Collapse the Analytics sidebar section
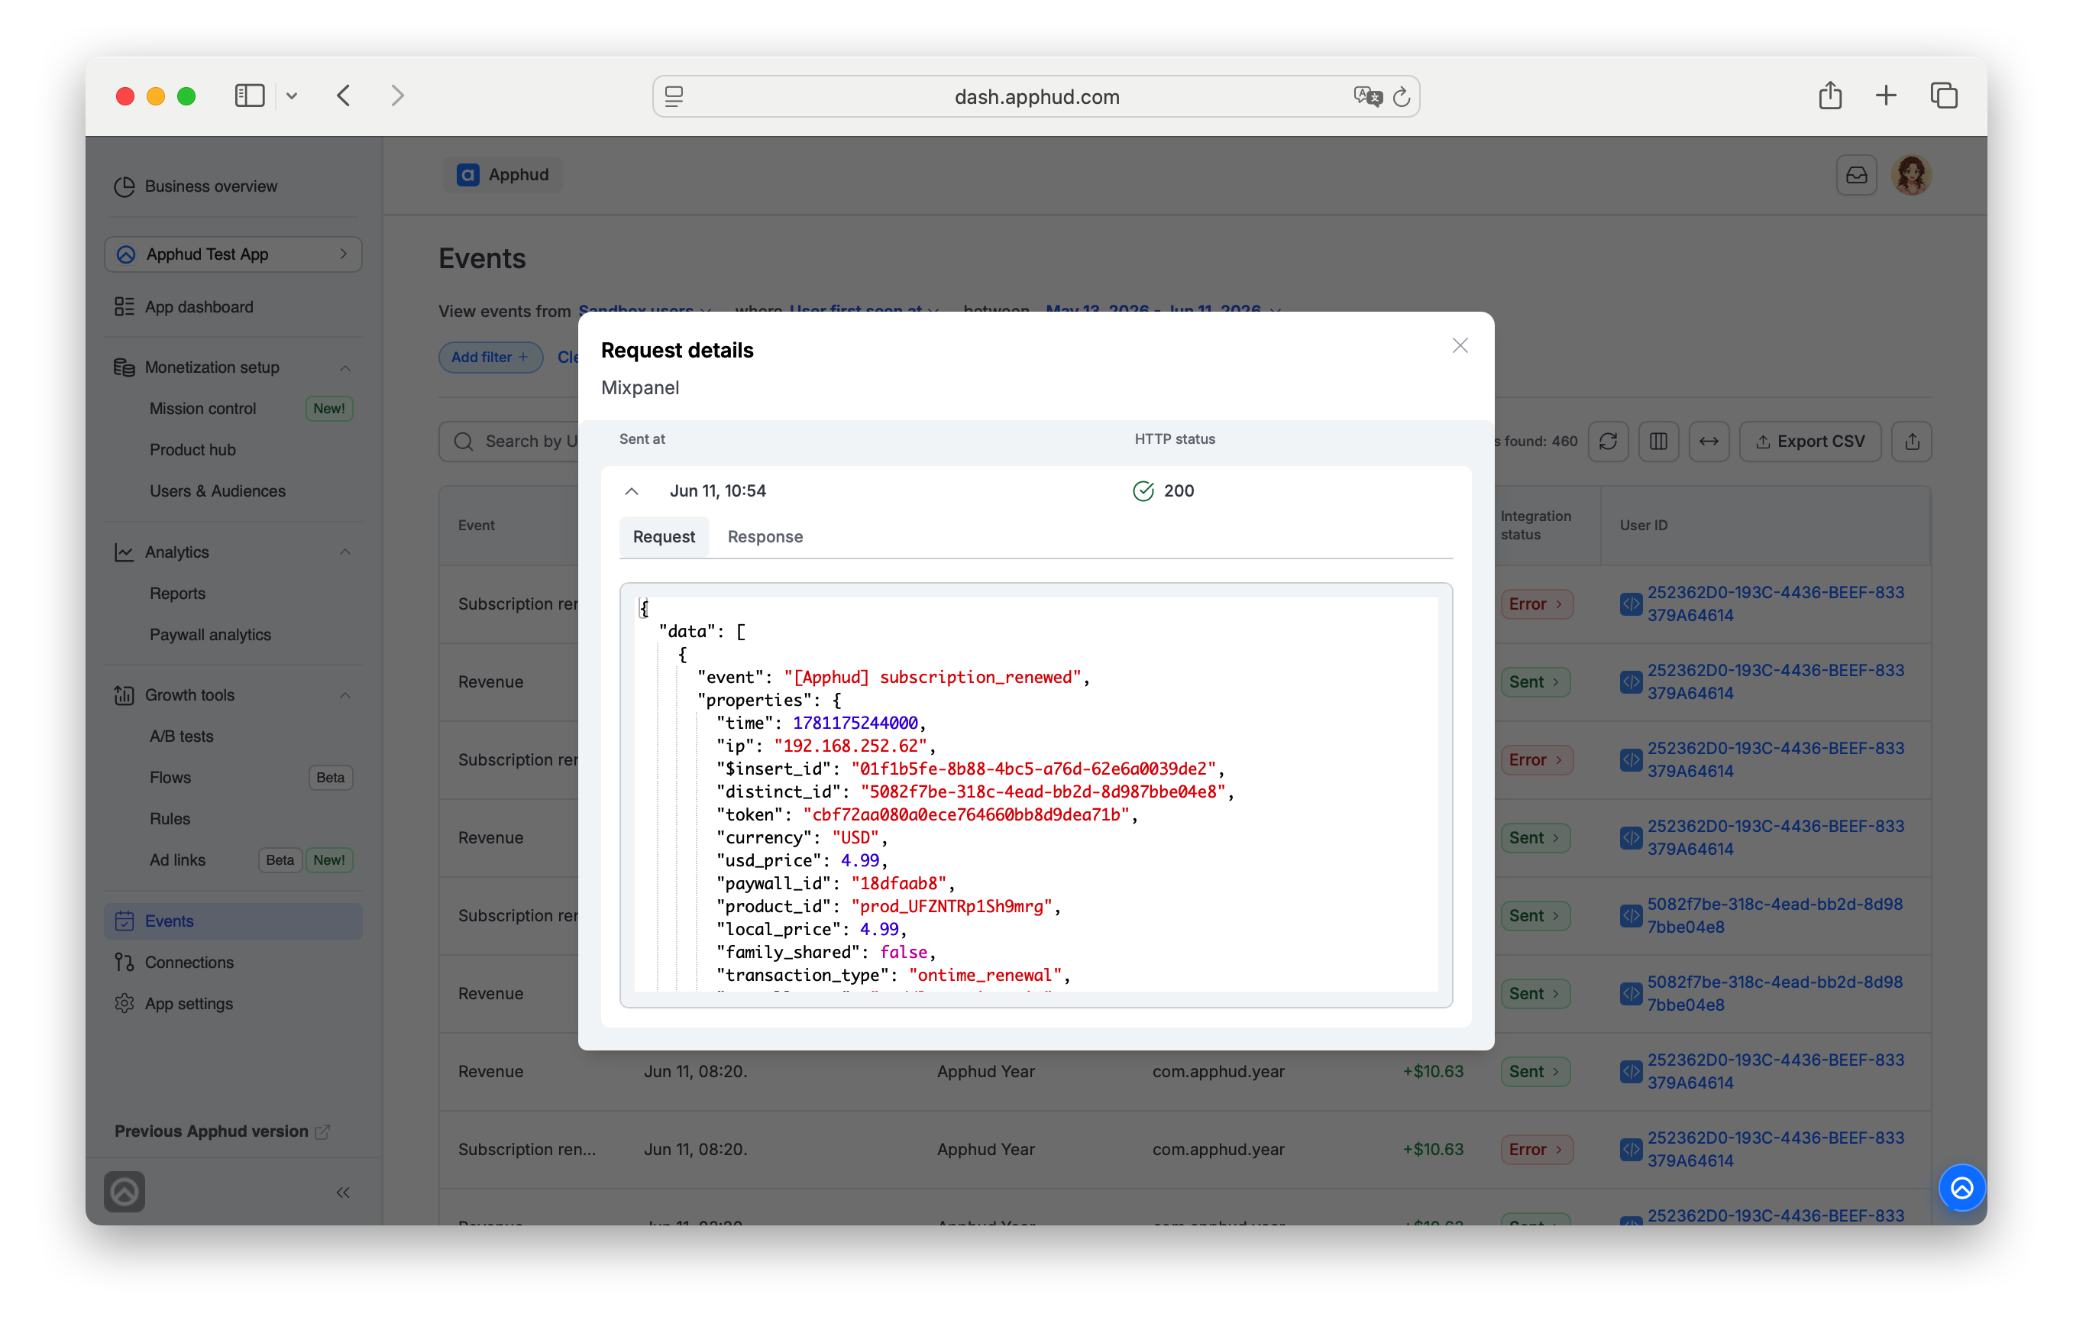Viewport: 2073px width, 1340px height. click(x=345, y=552)
